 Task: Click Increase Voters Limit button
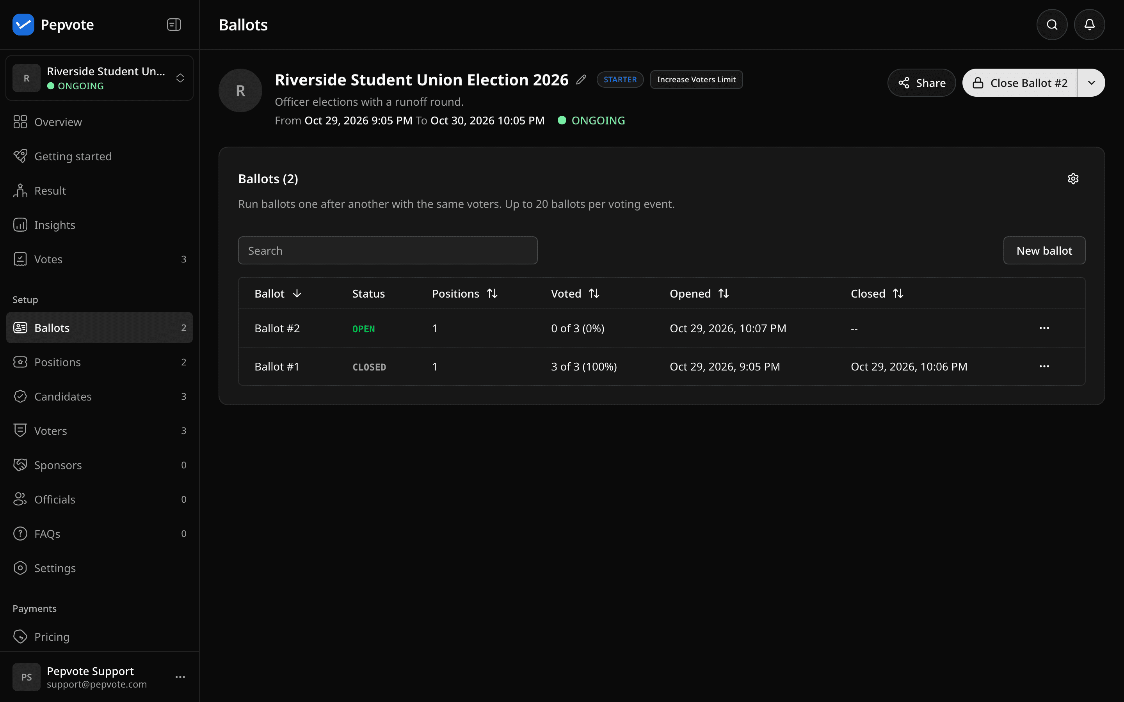click(x=696, y=80)
